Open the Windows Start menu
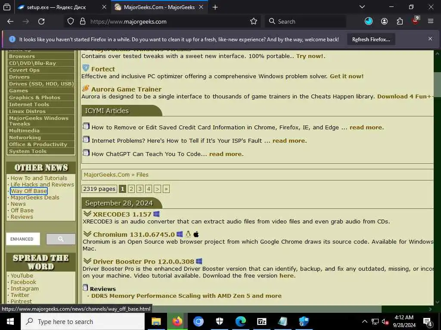The image size is (441, 330). pyautogui.click(x=10, y=321)
